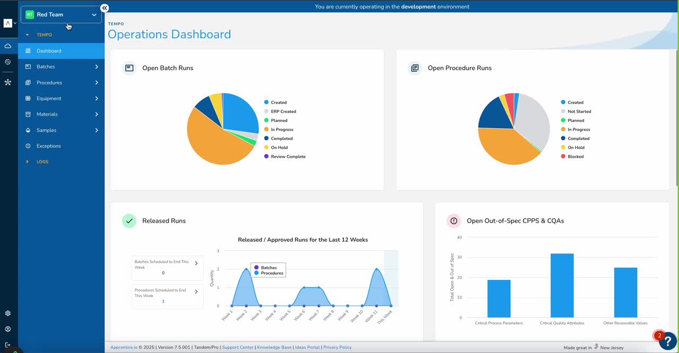Click the compass icon in left rail
Image resolution: width=679 pixels, height=353 pixels.
click(7, 62)
